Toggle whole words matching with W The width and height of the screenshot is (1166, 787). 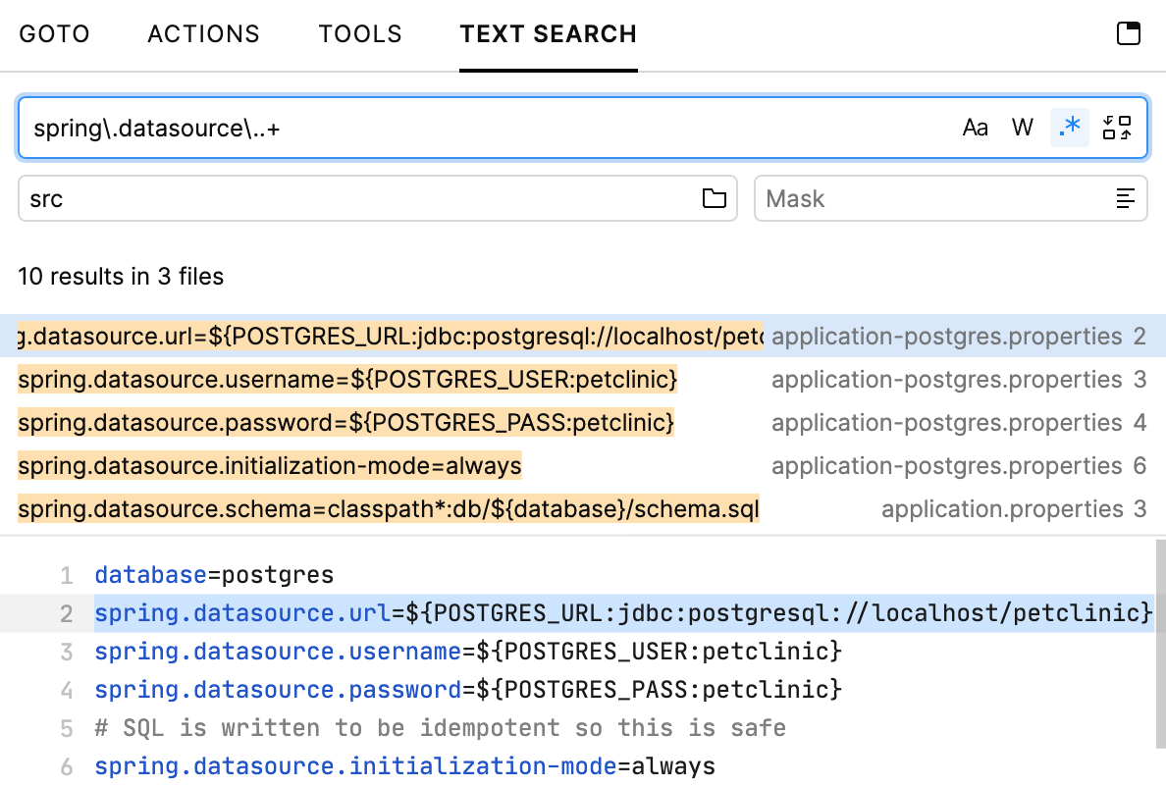(x=1022, y=127)
